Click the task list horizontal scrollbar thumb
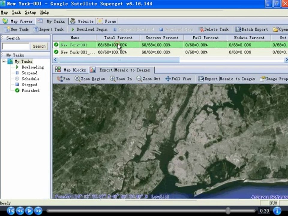 [119, 60]
